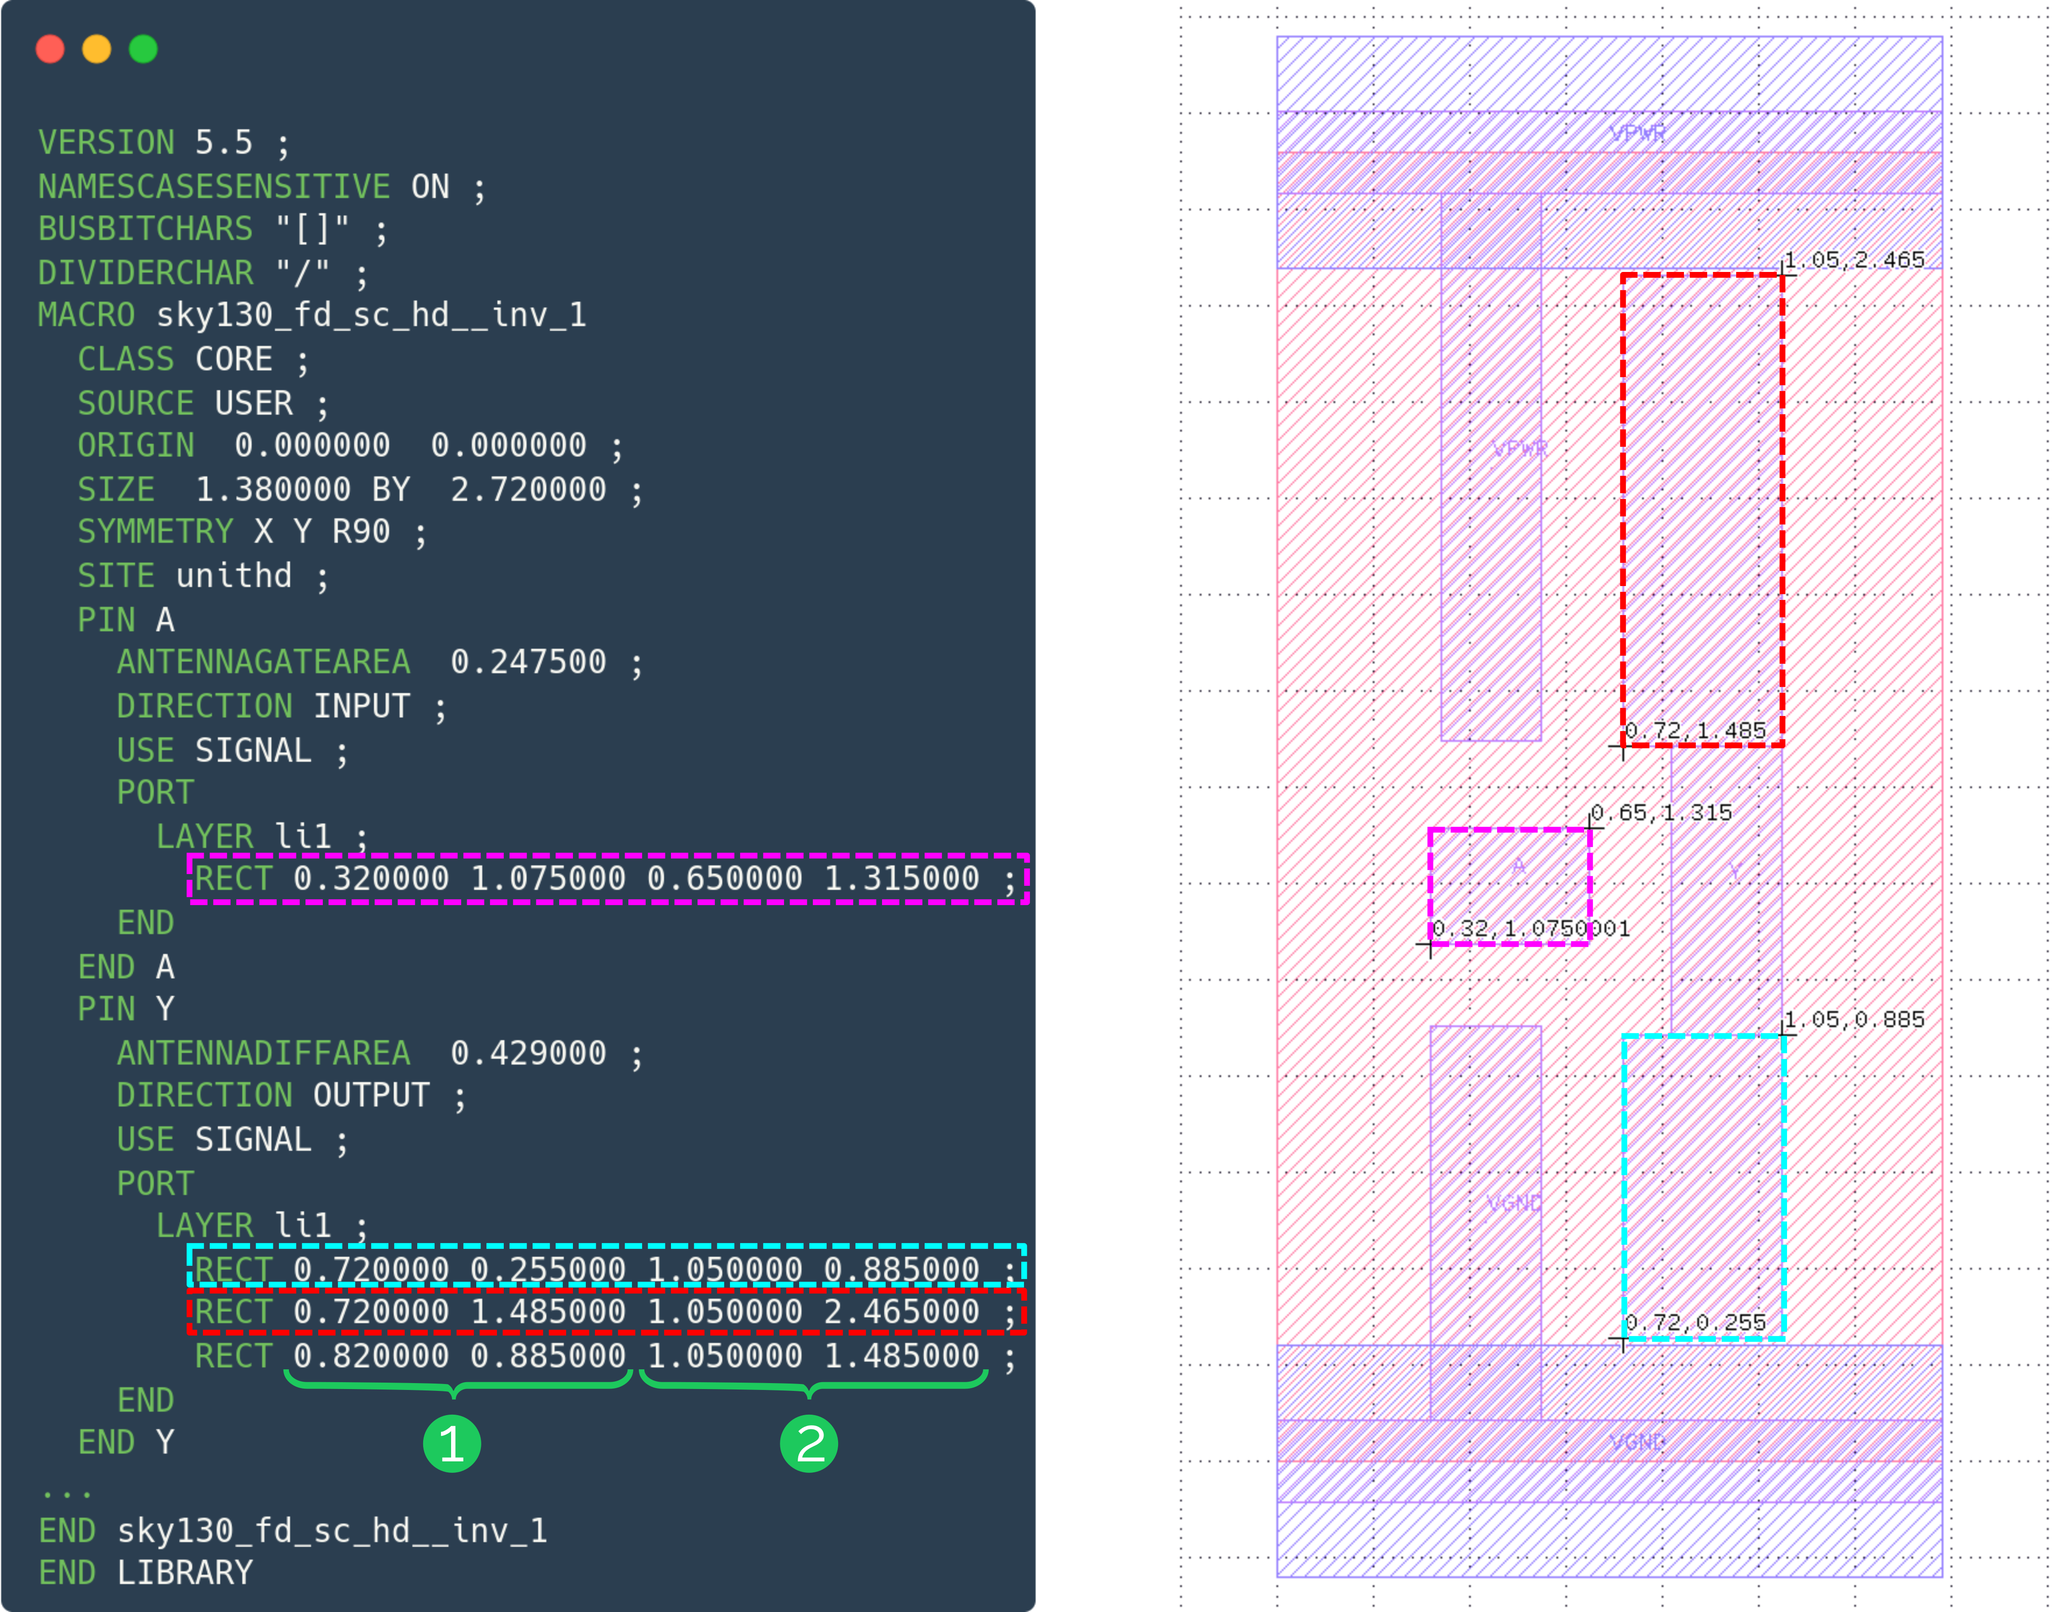Viewport: 2054px width, 1612px height.
Task: Click the "PIN A" line
Action: point(126,620)
